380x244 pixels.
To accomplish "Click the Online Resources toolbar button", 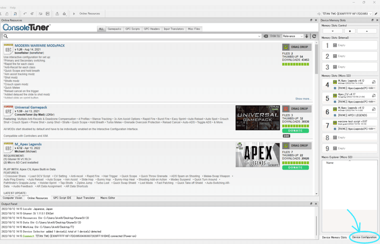I will click(x=89, y=14).
